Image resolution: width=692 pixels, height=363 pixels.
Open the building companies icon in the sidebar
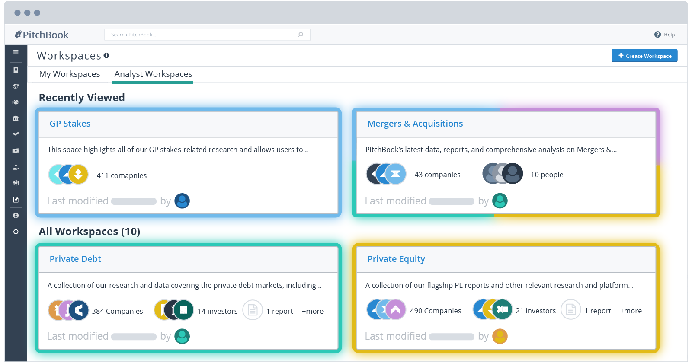16,70
